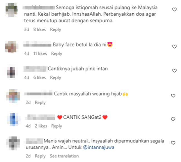Reply to the 'Manis wajah neutral' comment
Screen dimensions: 181x162
[x=40, y=156]
